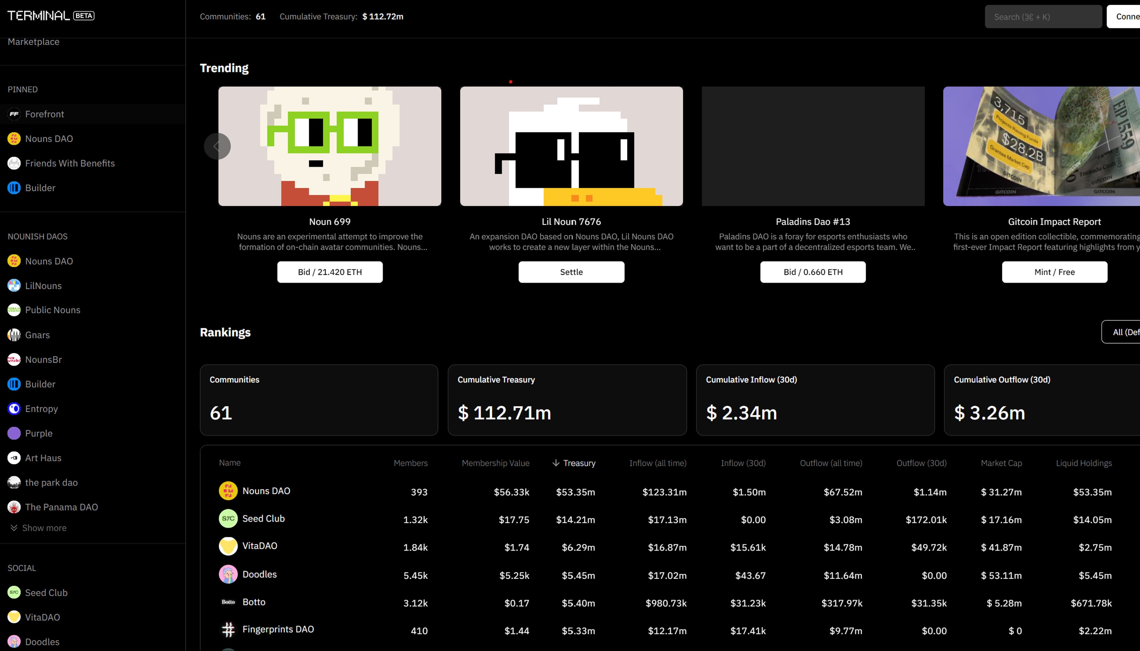
Task: Sort rankings by Outflow (30d)
Action: tap(922, 463)
